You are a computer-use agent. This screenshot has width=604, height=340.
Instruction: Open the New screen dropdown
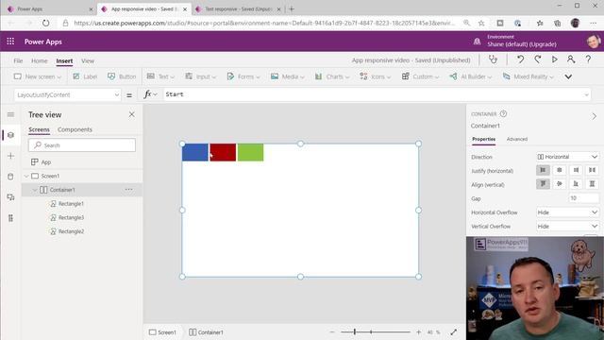click(38, 76)
